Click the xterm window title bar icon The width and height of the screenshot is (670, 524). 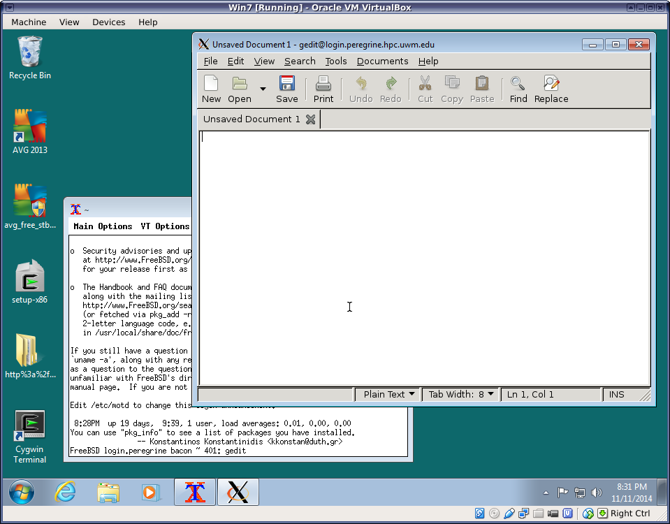click(x=75, y=210)
